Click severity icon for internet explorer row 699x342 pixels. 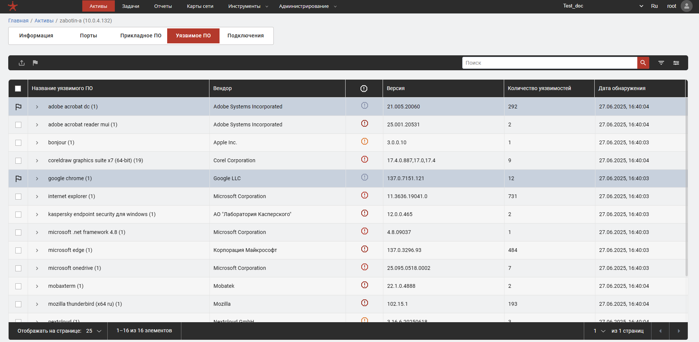(x=364, y=195)
